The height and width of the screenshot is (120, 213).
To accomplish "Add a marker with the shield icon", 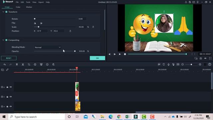I will tap(164, 64).
